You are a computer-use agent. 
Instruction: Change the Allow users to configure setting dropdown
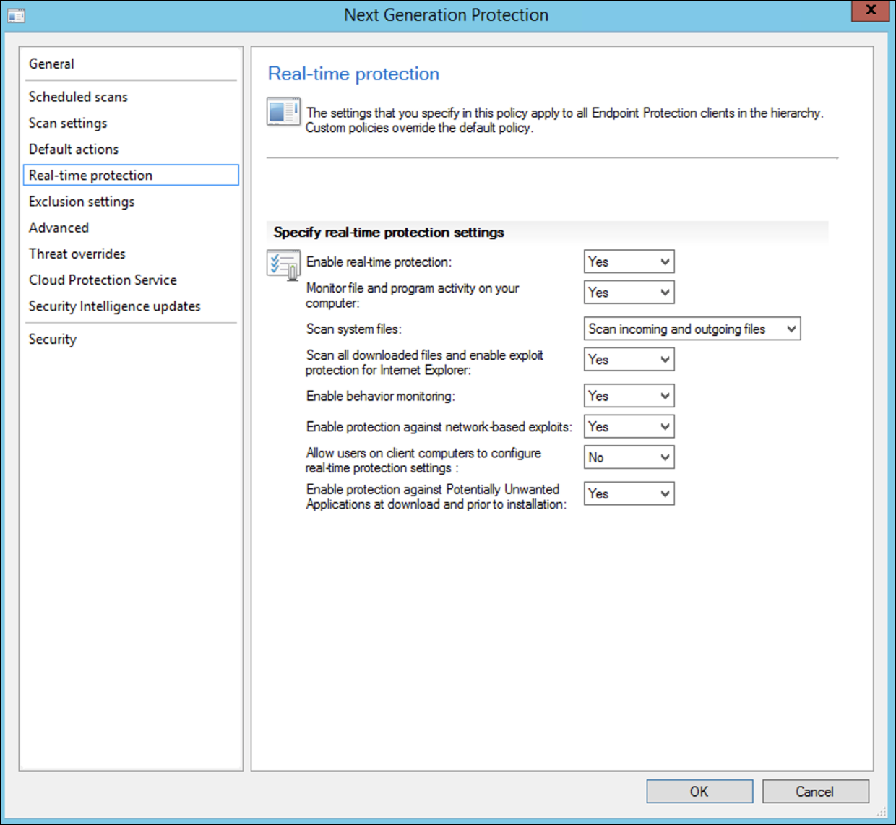pos(629,457)
